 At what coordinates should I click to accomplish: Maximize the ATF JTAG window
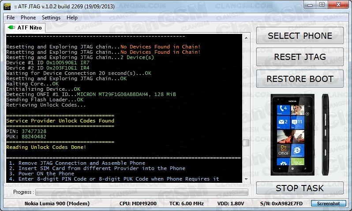pos(322,5)
